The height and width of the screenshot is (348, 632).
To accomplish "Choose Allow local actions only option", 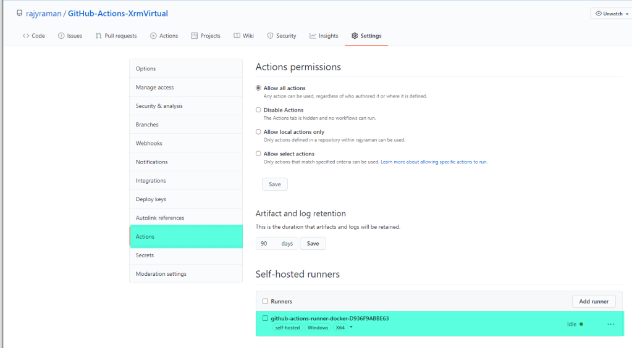I will (259, 132).
